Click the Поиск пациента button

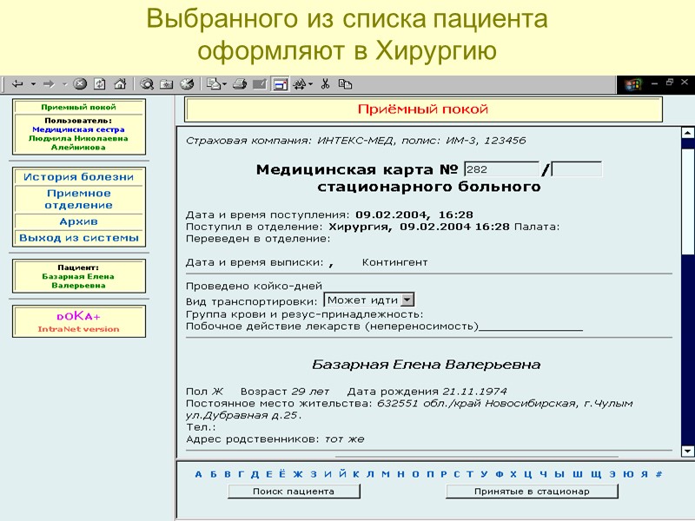coord(294,491)
